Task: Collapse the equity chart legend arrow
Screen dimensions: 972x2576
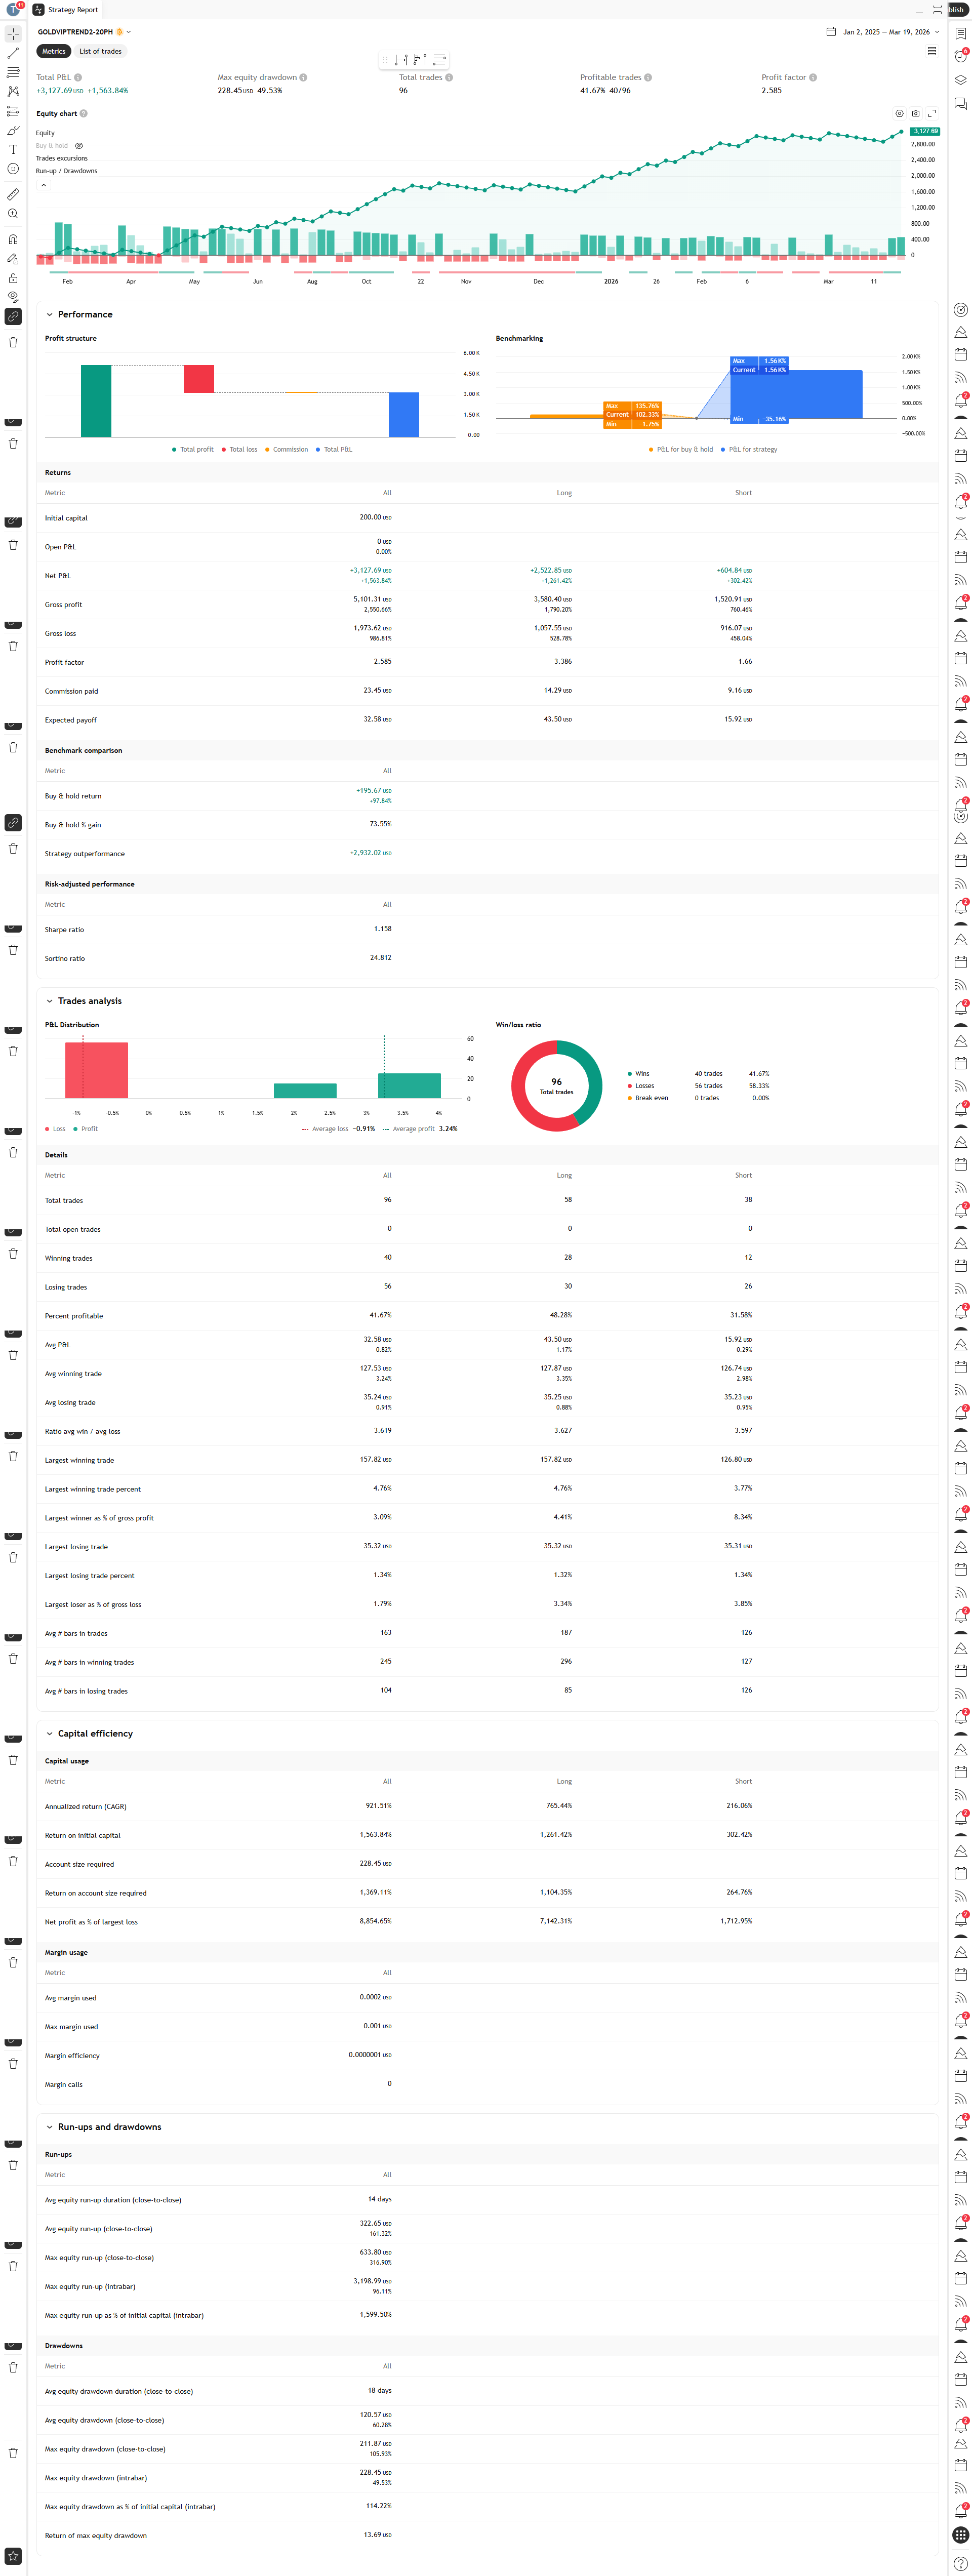Action: [x=43, y=185]
